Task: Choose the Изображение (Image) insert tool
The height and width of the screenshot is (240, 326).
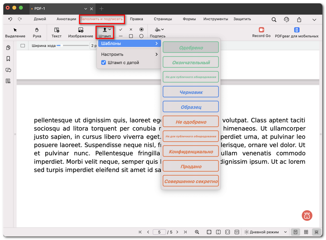Action: click(80, 32)
